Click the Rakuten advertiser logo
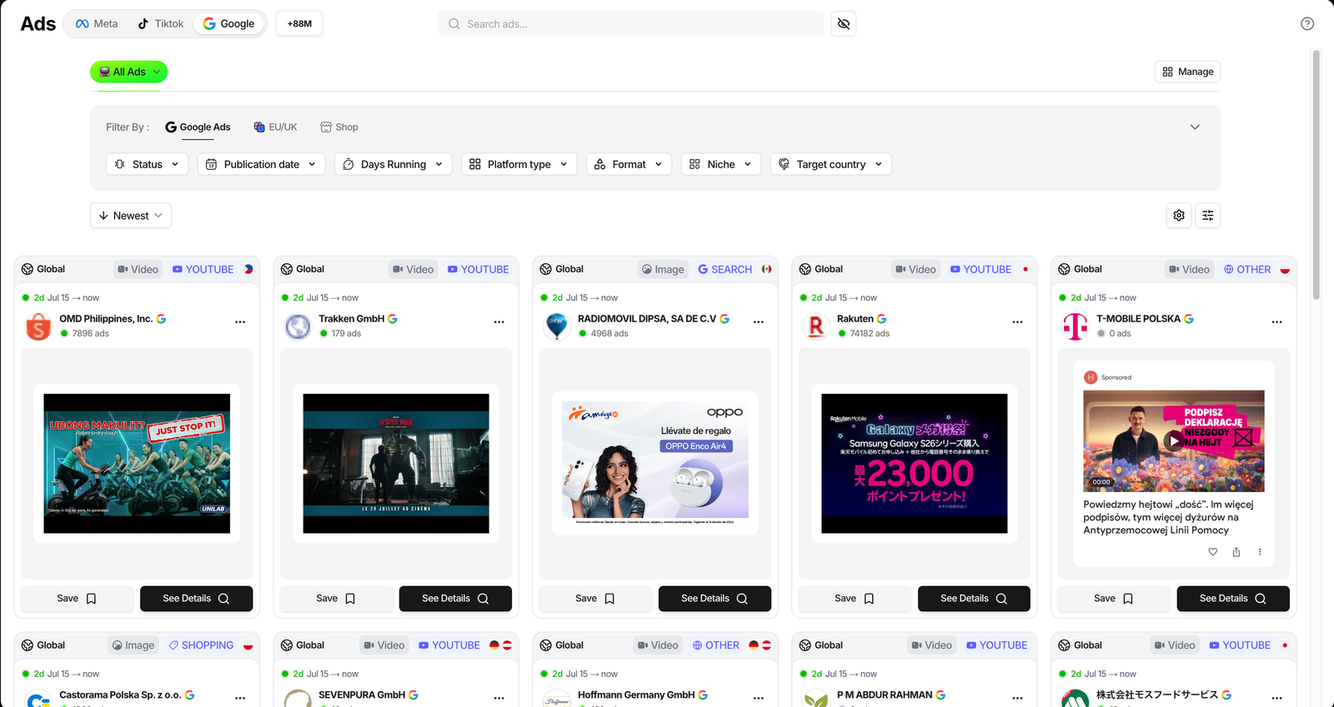This screenshot has width=1334, height=707. [816, 326]
